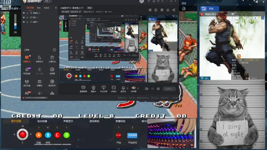The height and width of the screenshot is (150, 267).
Task: Open the hamburger menu in title bar
Action: coord(163,1)
